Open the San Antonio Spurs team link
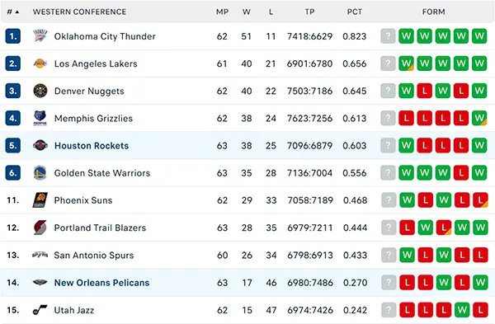This screenshot has height=324, width=495. [x=94, y=256]
